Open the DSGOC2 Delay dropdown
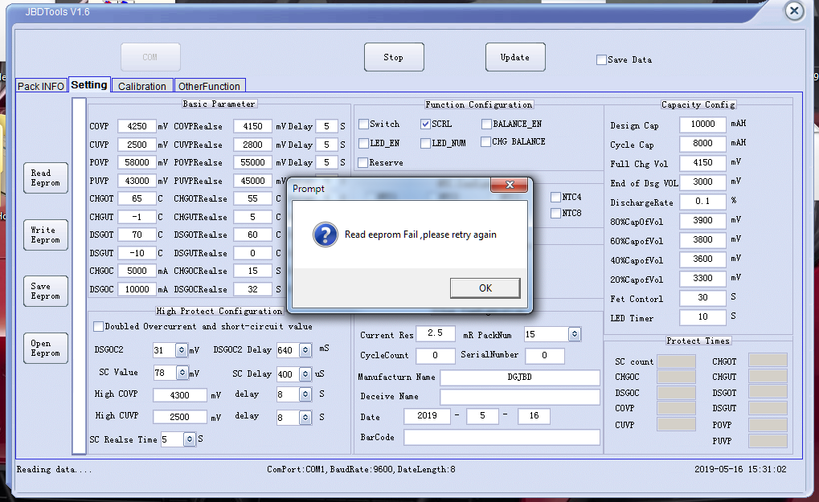 click(305, 350)
